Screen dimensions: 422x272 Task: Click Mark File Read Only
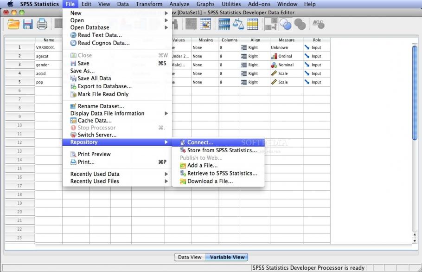tap(102, 94)
